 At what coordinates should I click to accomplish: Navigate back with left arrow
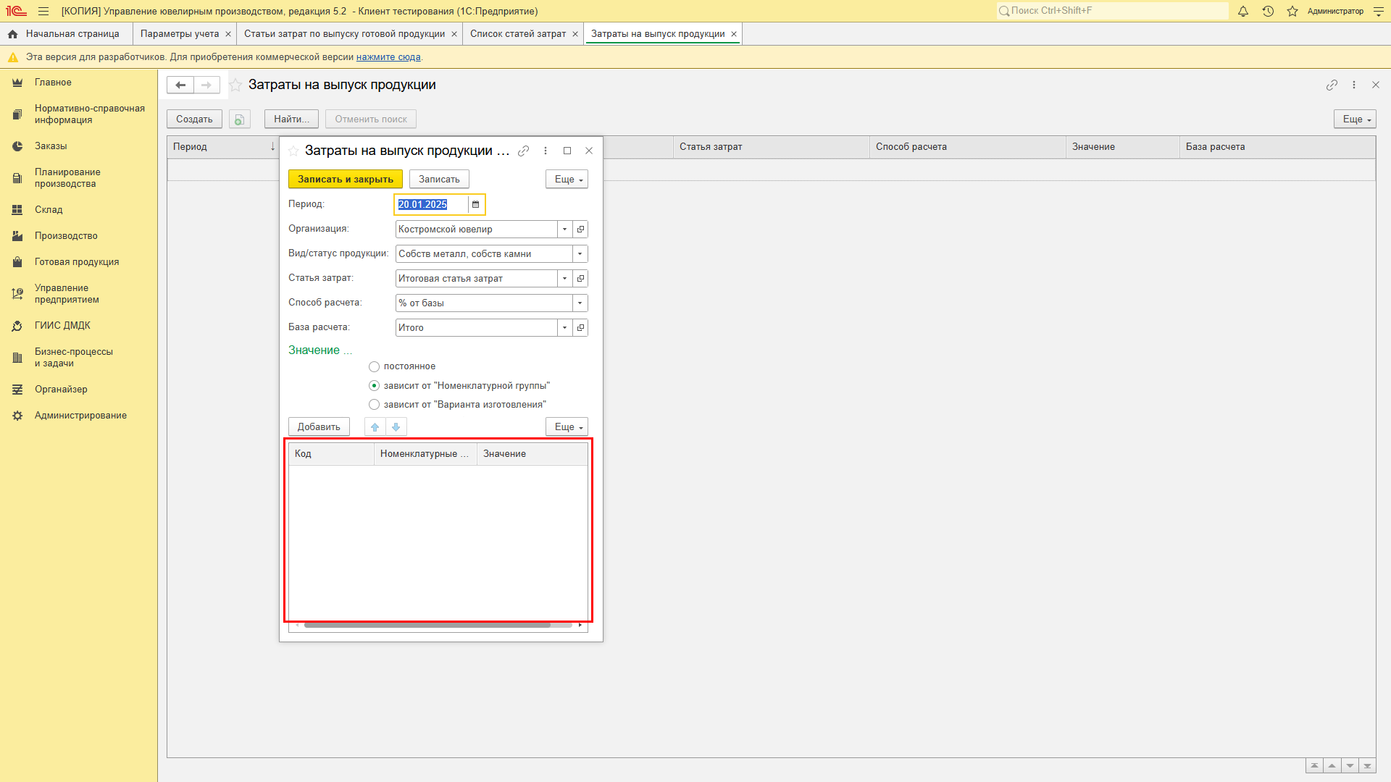180,85
